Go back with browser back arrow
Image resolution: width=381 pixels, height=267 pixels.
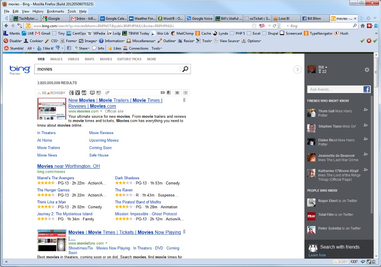[6, 26]
